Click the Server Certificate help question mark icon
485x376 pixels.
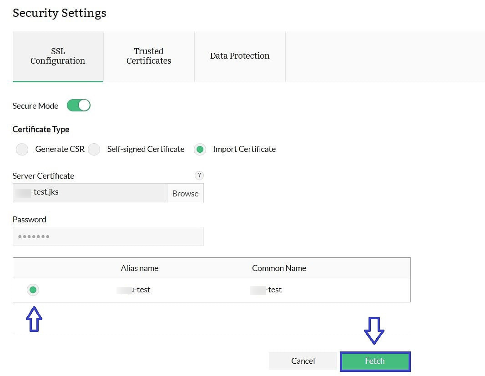(199, 175)
